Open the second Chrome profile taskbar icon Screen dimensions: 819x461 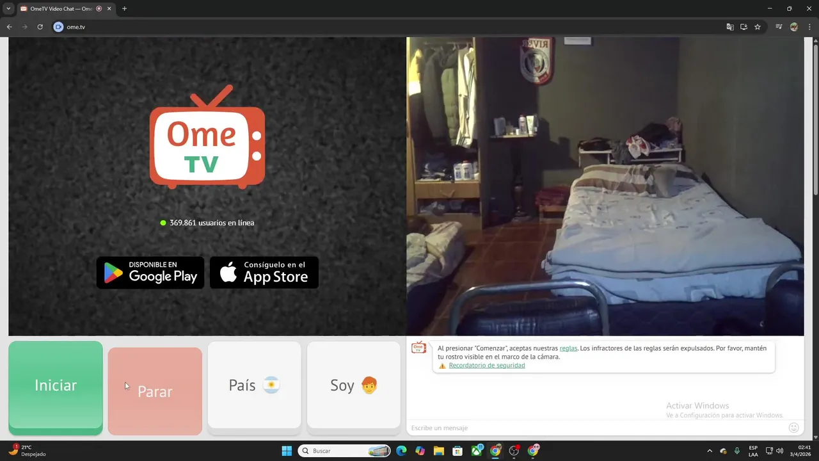[x=533, y=451]
